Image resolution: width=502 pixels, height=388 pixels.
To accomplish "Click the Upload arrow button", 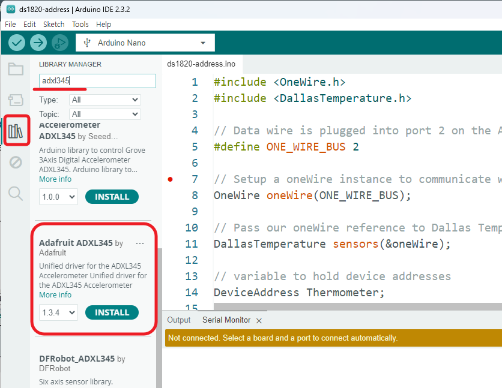I will coord(38,43).
